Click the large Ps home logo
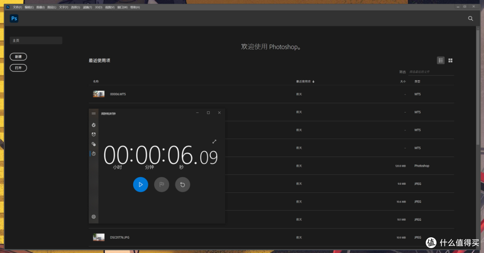This screenshot has height=253, width=484. (x=14, y=18)
